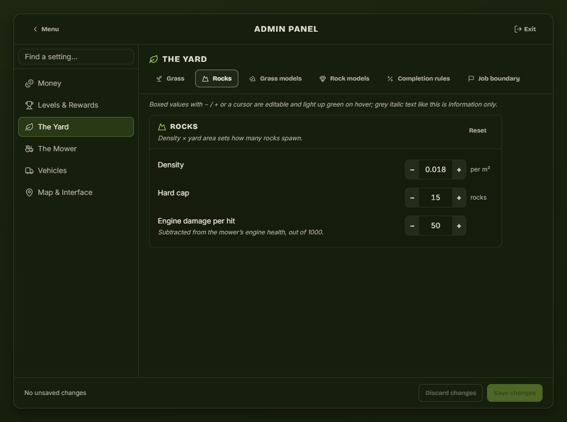The width and height of the screenshot is (567, 422).
Task: Decrease Density with the minus button
Action: tap(412, 169)
